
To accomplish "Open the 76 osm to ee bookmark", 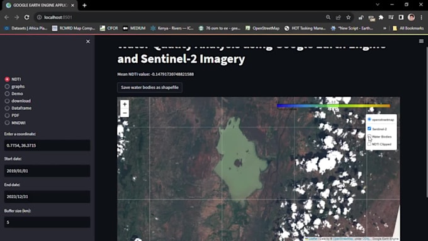I will (x=220, y=28).
